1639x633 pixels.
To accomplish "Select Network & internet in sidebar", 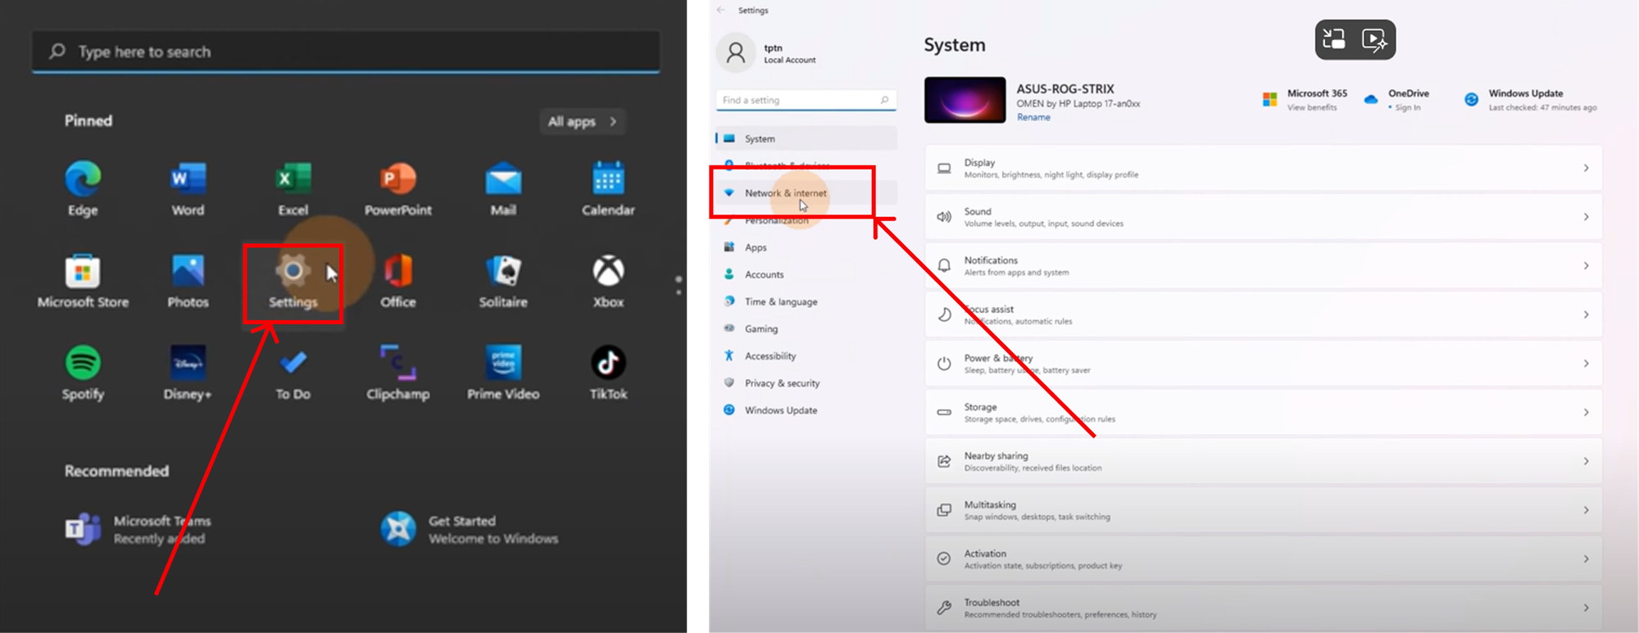I will [x=785, y=193].
